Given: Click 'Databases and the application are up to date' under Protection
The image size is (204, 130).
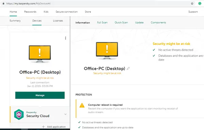Looking at the screenshot, I should pos(108,128).
